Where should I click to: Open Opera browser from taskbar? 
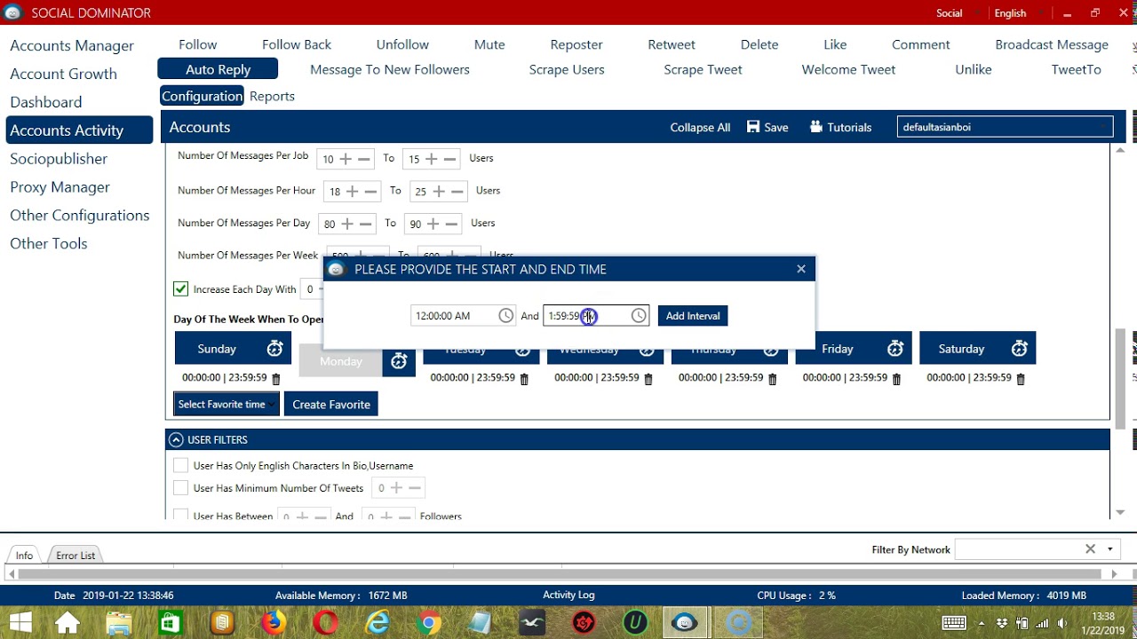[325, 623]
